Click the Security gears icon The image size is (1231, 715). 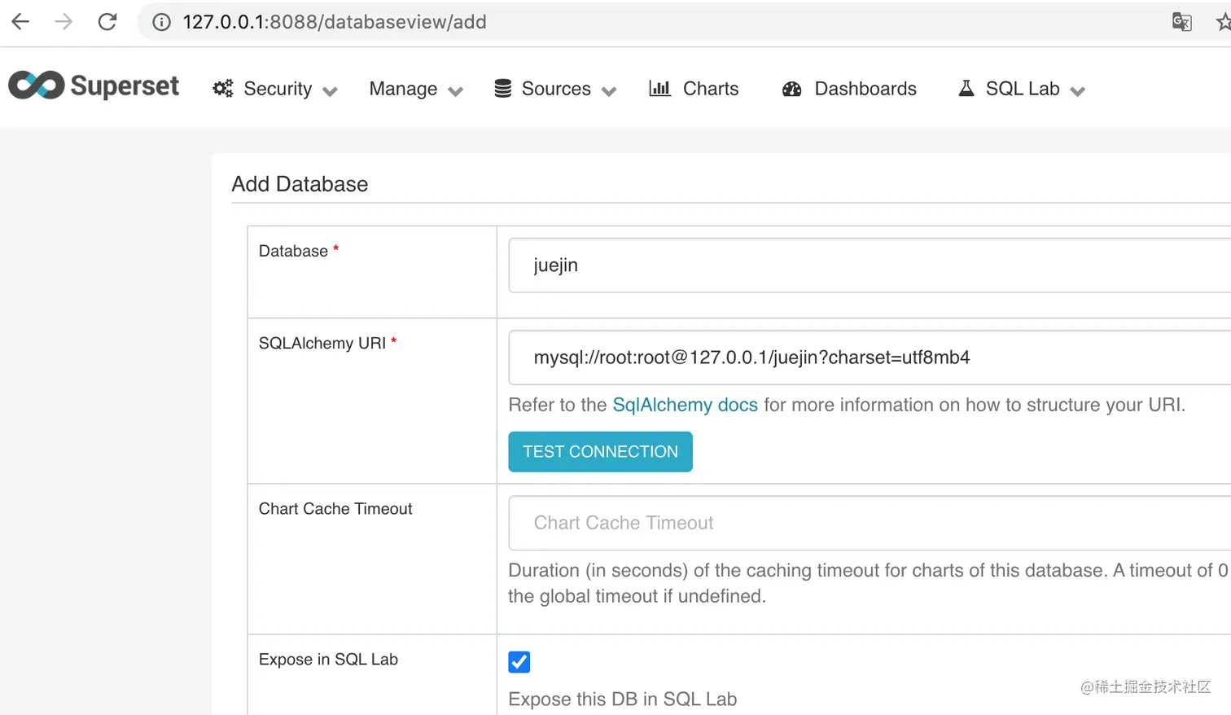pos(223,89)
